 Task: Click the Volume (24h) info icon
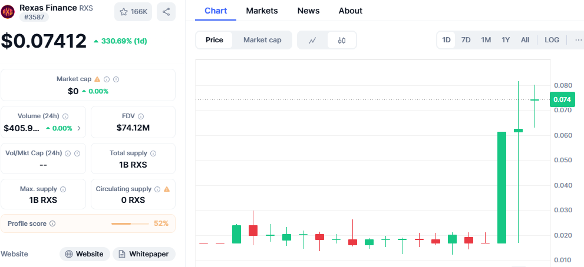click(x=65, y=116)
